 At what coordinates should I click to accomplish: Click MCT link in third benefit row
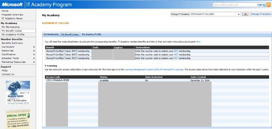[x=176, y=58]
